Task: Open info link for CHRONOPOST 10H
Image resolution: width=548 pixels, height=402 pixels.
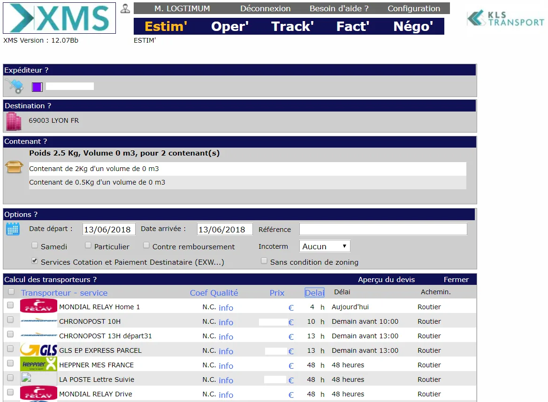Action: point(226,322)
